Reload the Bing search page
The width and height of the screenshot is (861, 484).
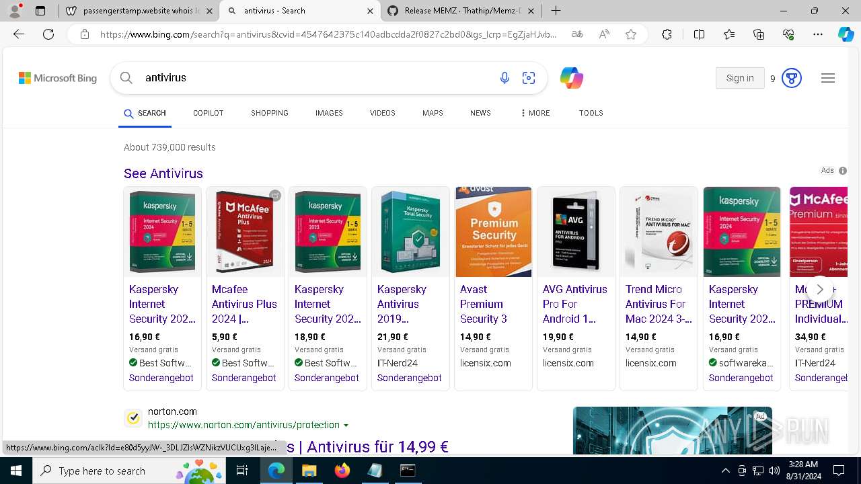pos(48,34)
